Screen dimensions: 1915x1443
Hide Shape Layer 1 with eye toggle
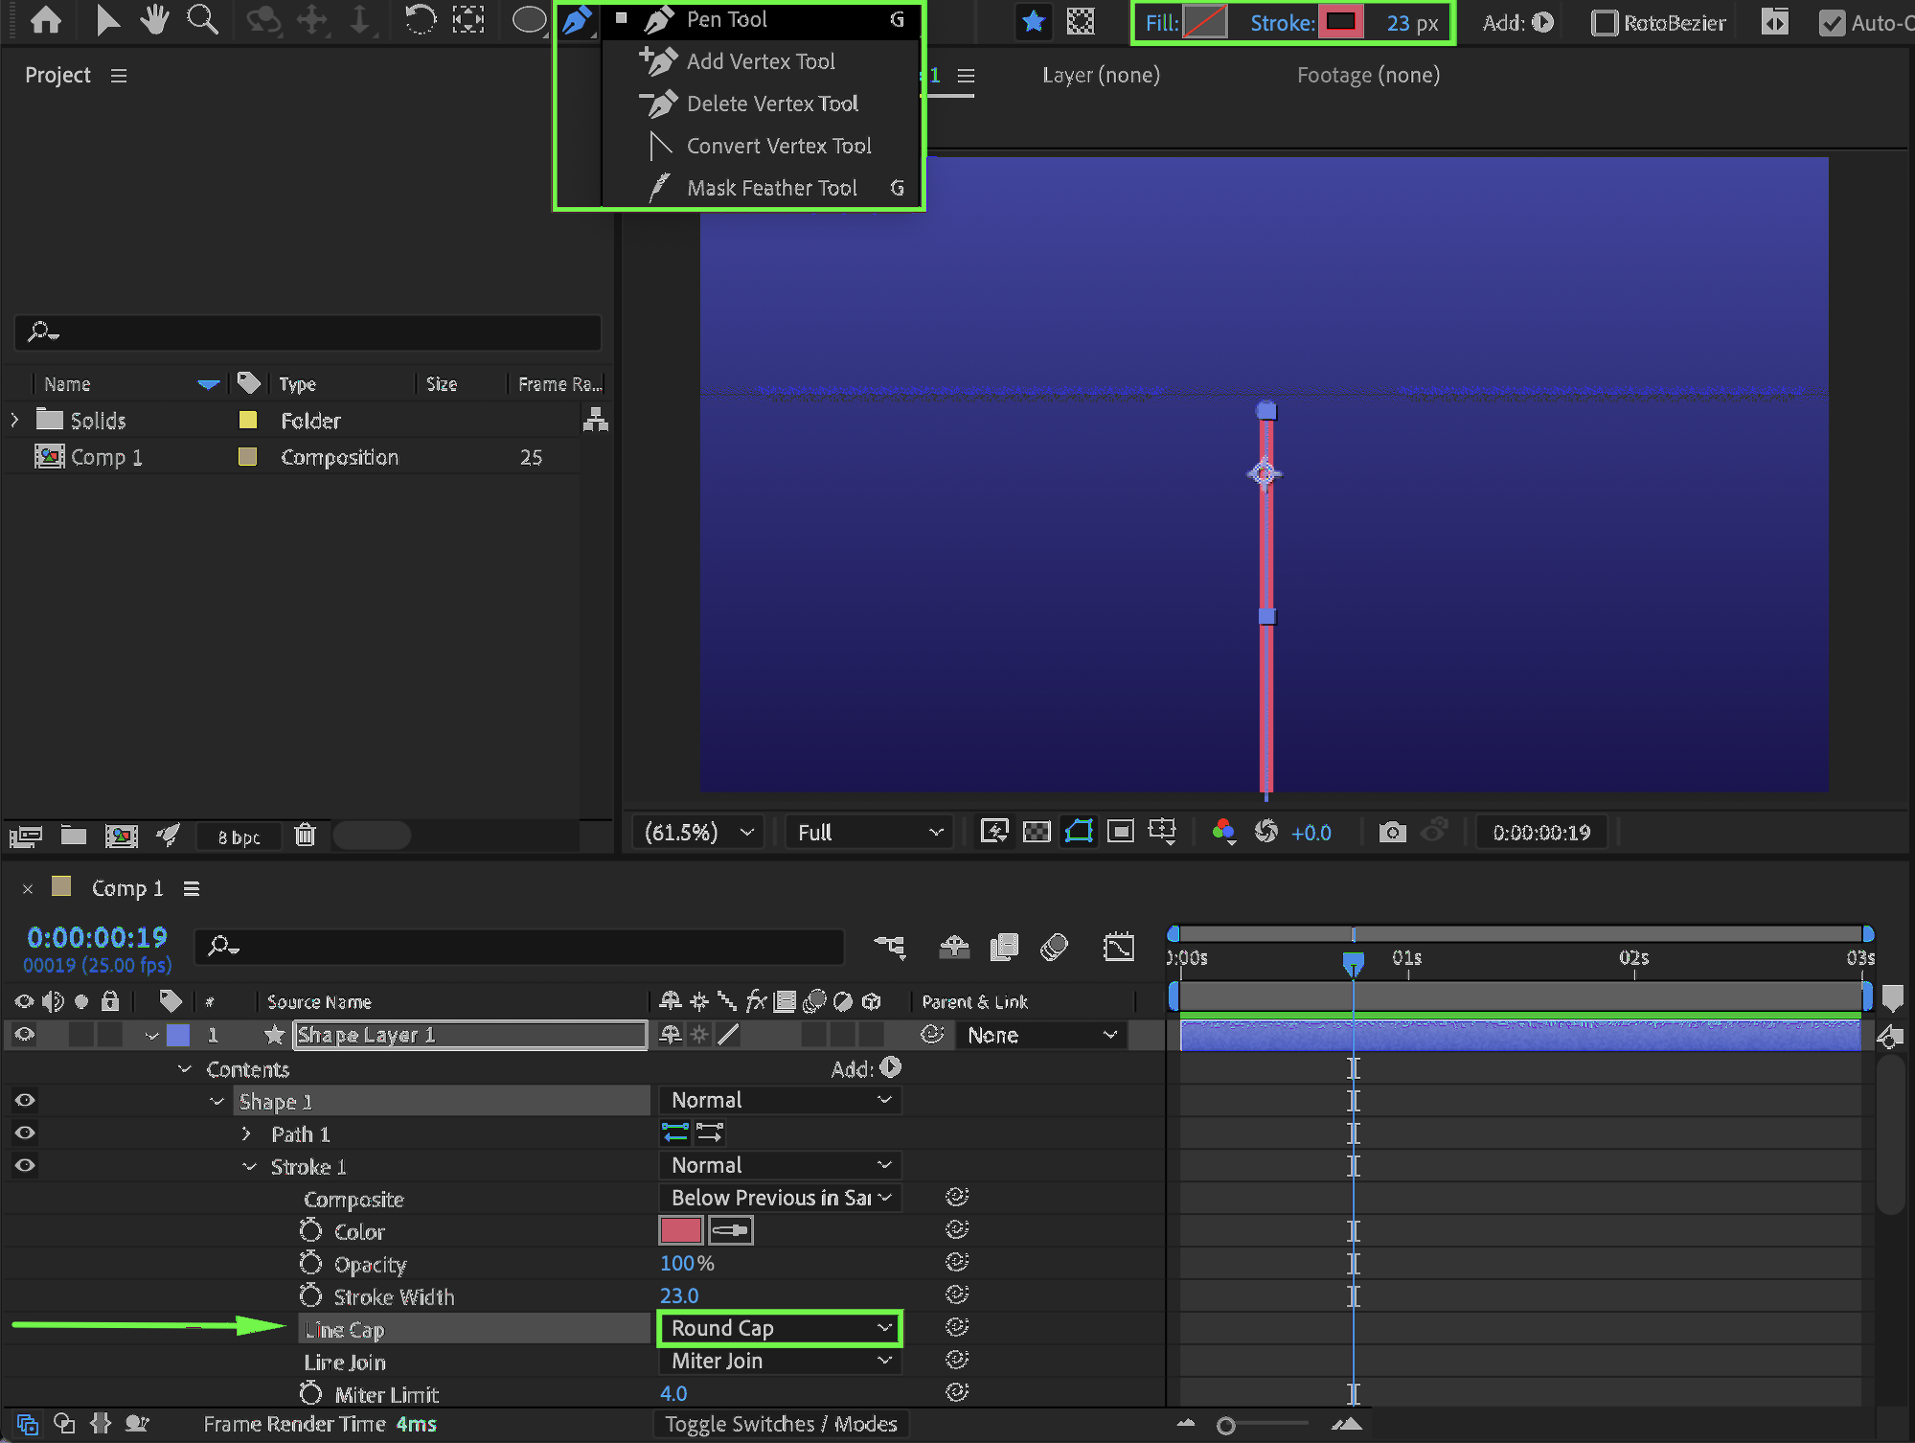pyautogui.click(x=25, y=1035)
